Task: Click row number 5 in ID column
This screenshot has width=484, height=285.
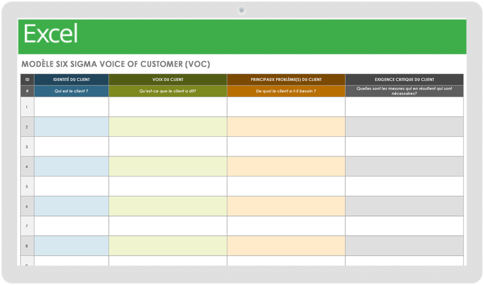Action: pos(27,186)
